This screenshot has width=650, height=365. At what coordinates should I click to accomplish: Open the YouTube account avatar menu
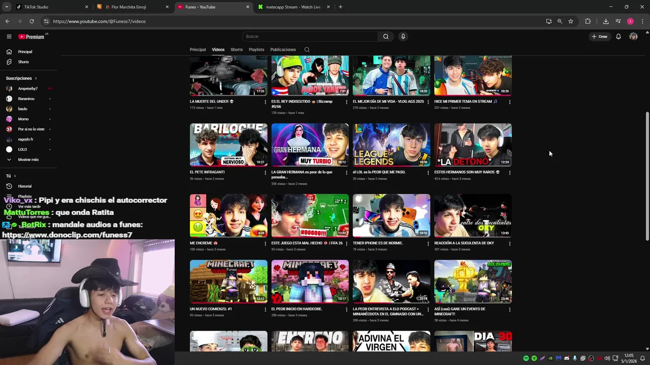[x=633, y=36]
